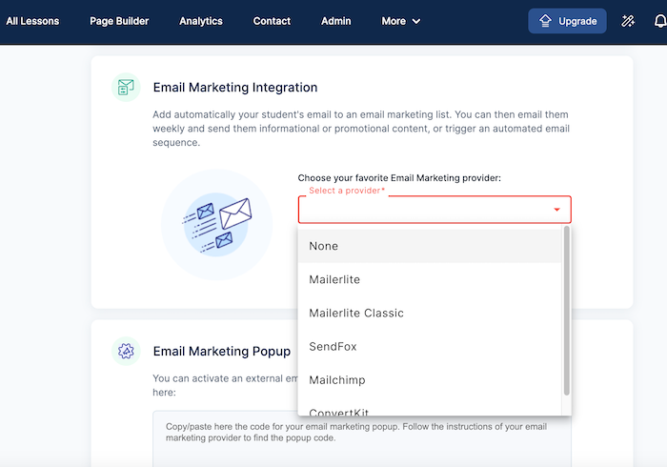The width and height of the screenshot is (667, 467).
Task: Open the All Lessons nav item
Action: (32, 21)
